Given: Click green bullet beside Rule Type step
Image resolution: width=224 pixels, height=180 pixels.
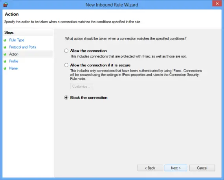Looking at the screenshot, I should point(5,40).
